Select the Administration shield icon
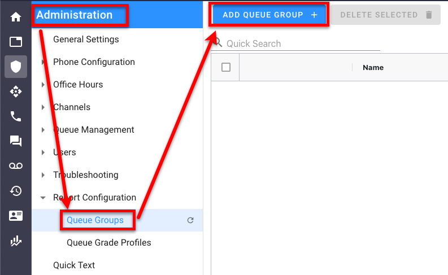Screen dimensions: 448x275 coord(16,67)
